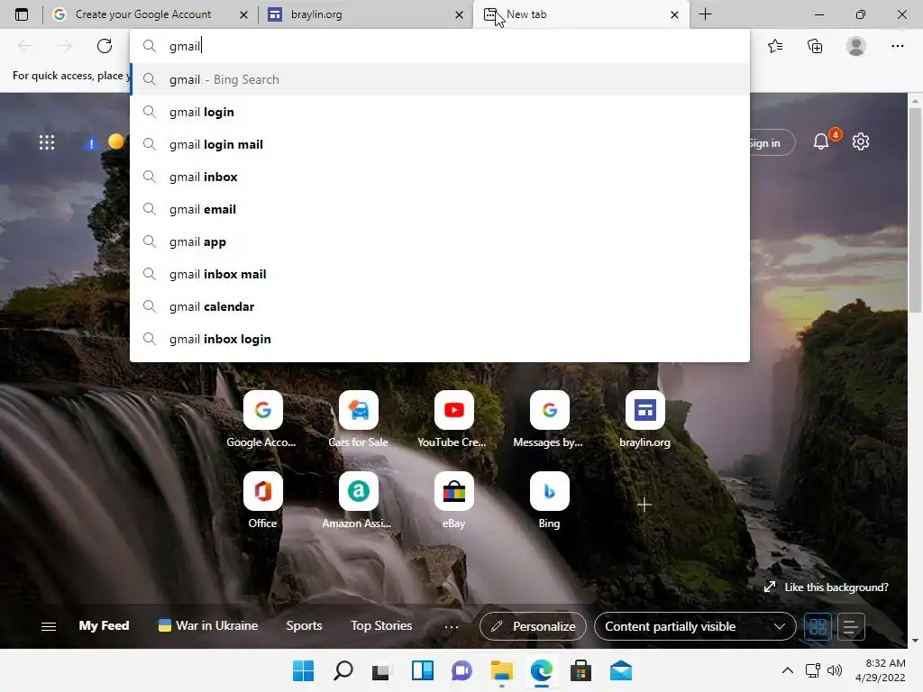Screen dimensions: 923x692
Task: Choose the gmail inbox suggestion
Action: click(440, 177)
